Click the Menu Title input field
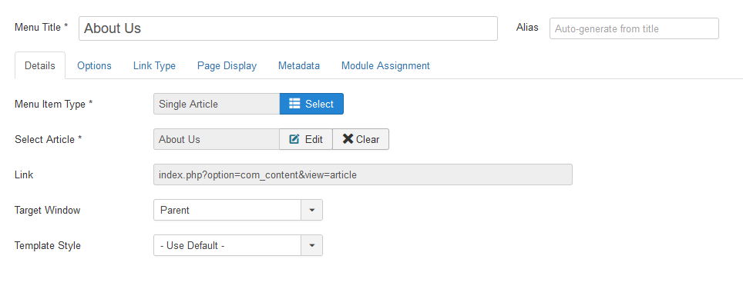Image resolution: width=743 pixels, height=299 pixels. point(288,28)
